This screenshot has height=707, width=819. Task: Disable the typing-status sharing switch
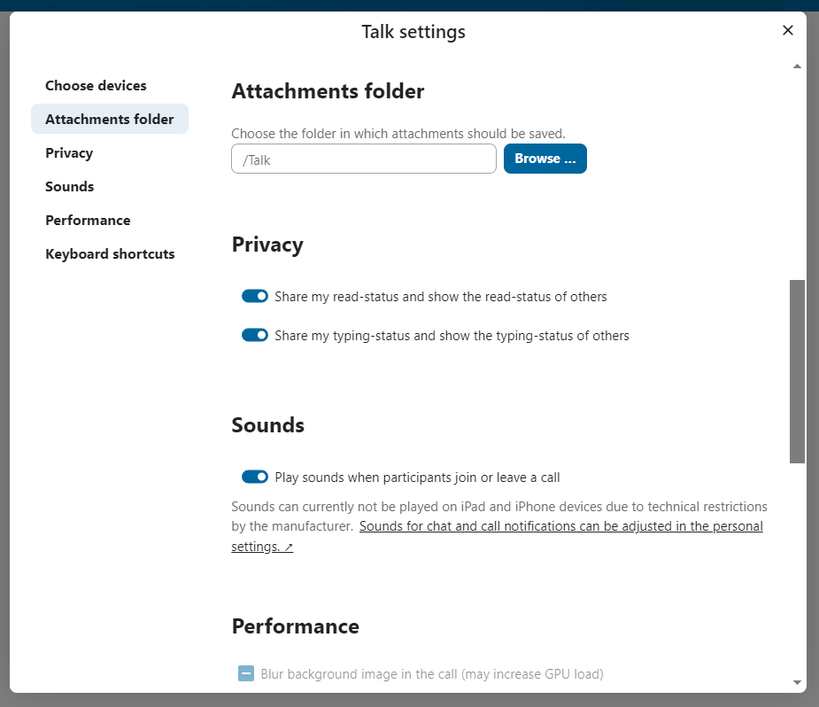point(255,336)
